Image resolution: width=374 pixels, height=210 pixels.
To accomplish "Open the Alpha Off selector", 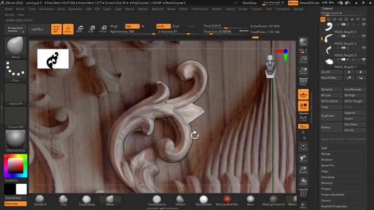I will (x=16, y=94).
